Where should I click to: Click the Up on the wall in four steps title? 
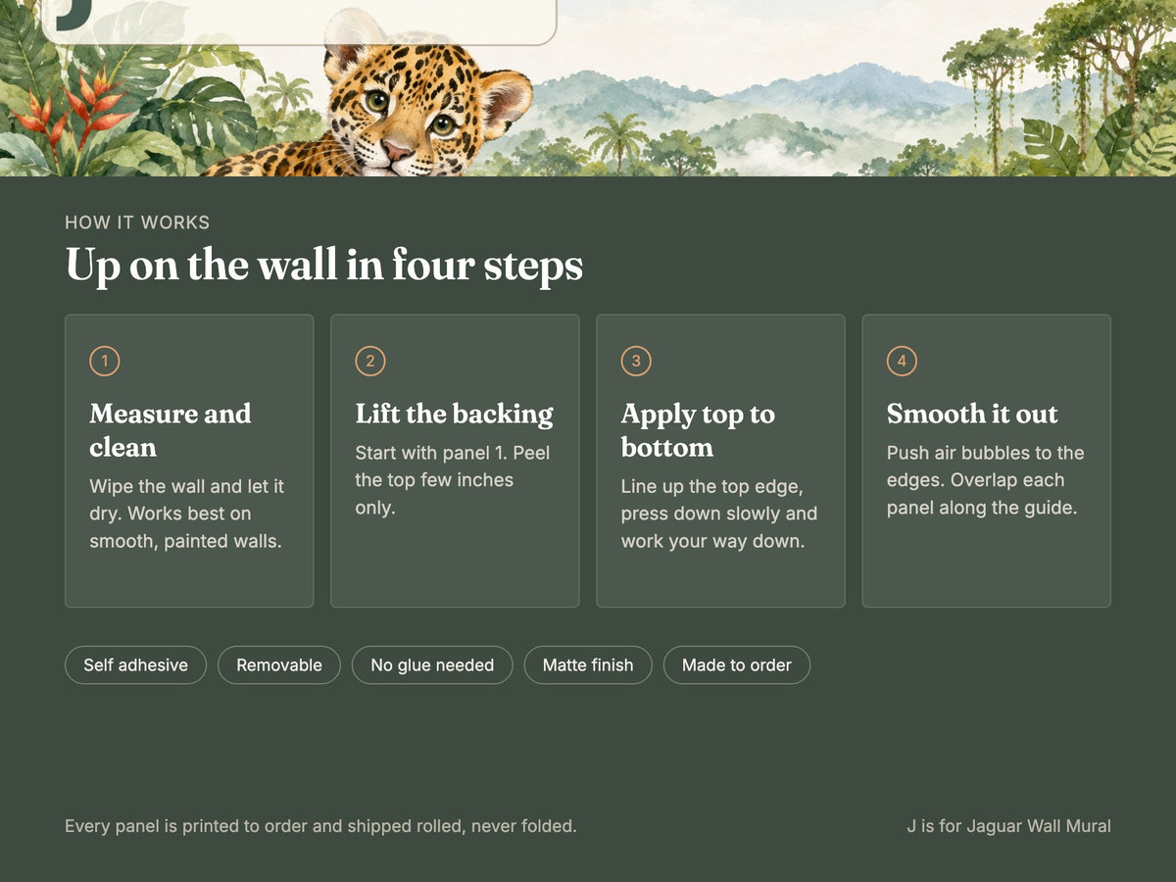(x=324, y=266)
